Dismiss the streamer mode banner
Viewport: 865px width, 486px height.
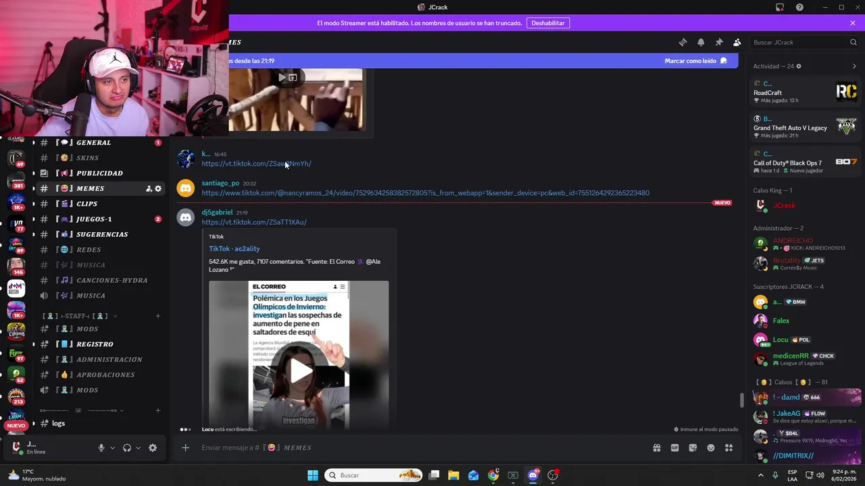click(x=853, y=23)
